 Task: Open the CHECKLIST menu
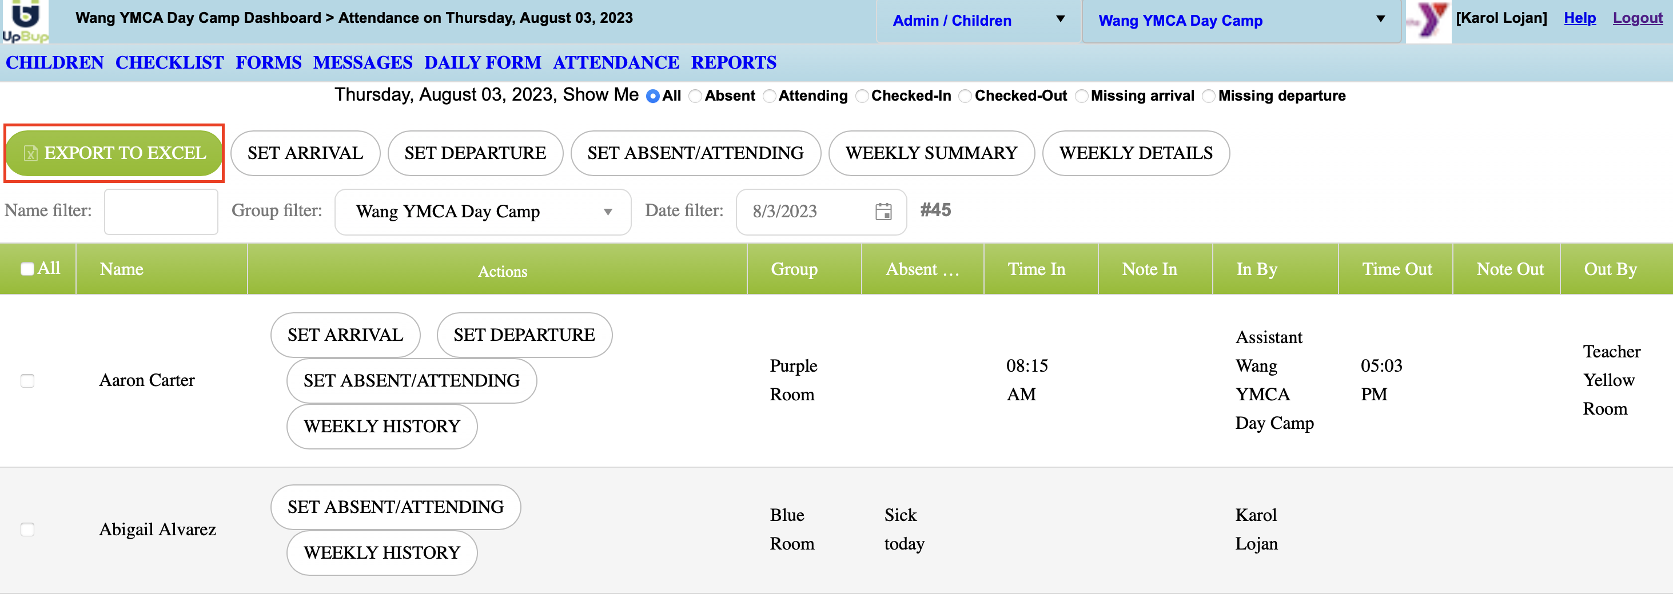click(x=169, y=62)
